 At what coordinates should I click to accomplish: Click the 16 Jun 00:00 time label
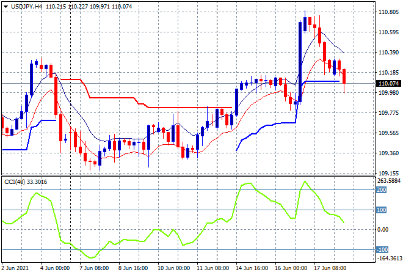pyautogui.click(x=291, y=268)
